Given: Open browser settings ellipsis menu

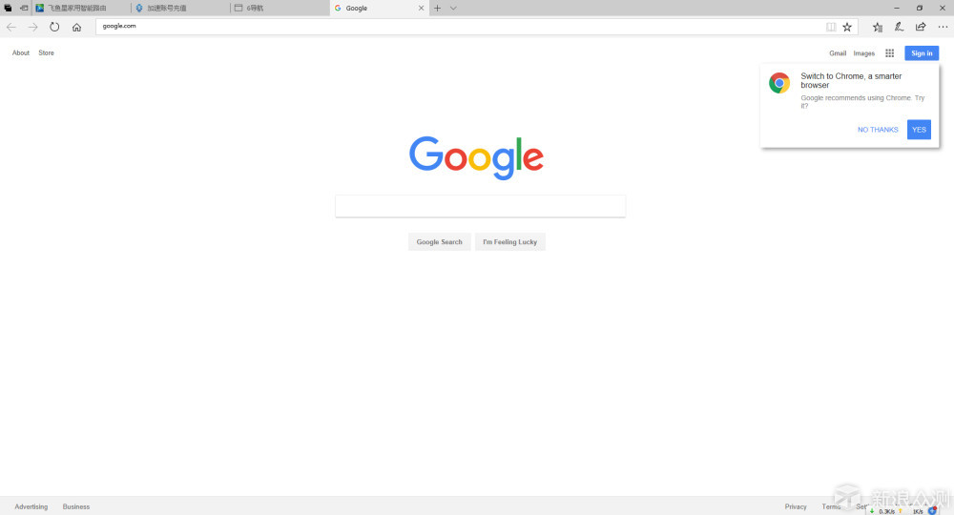Looking at the screenshot, I should coord(943,27).
